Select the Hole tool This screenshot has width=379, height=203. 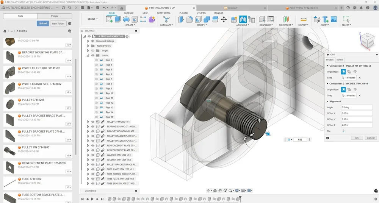pyautogui.click(x=135, y=19)
